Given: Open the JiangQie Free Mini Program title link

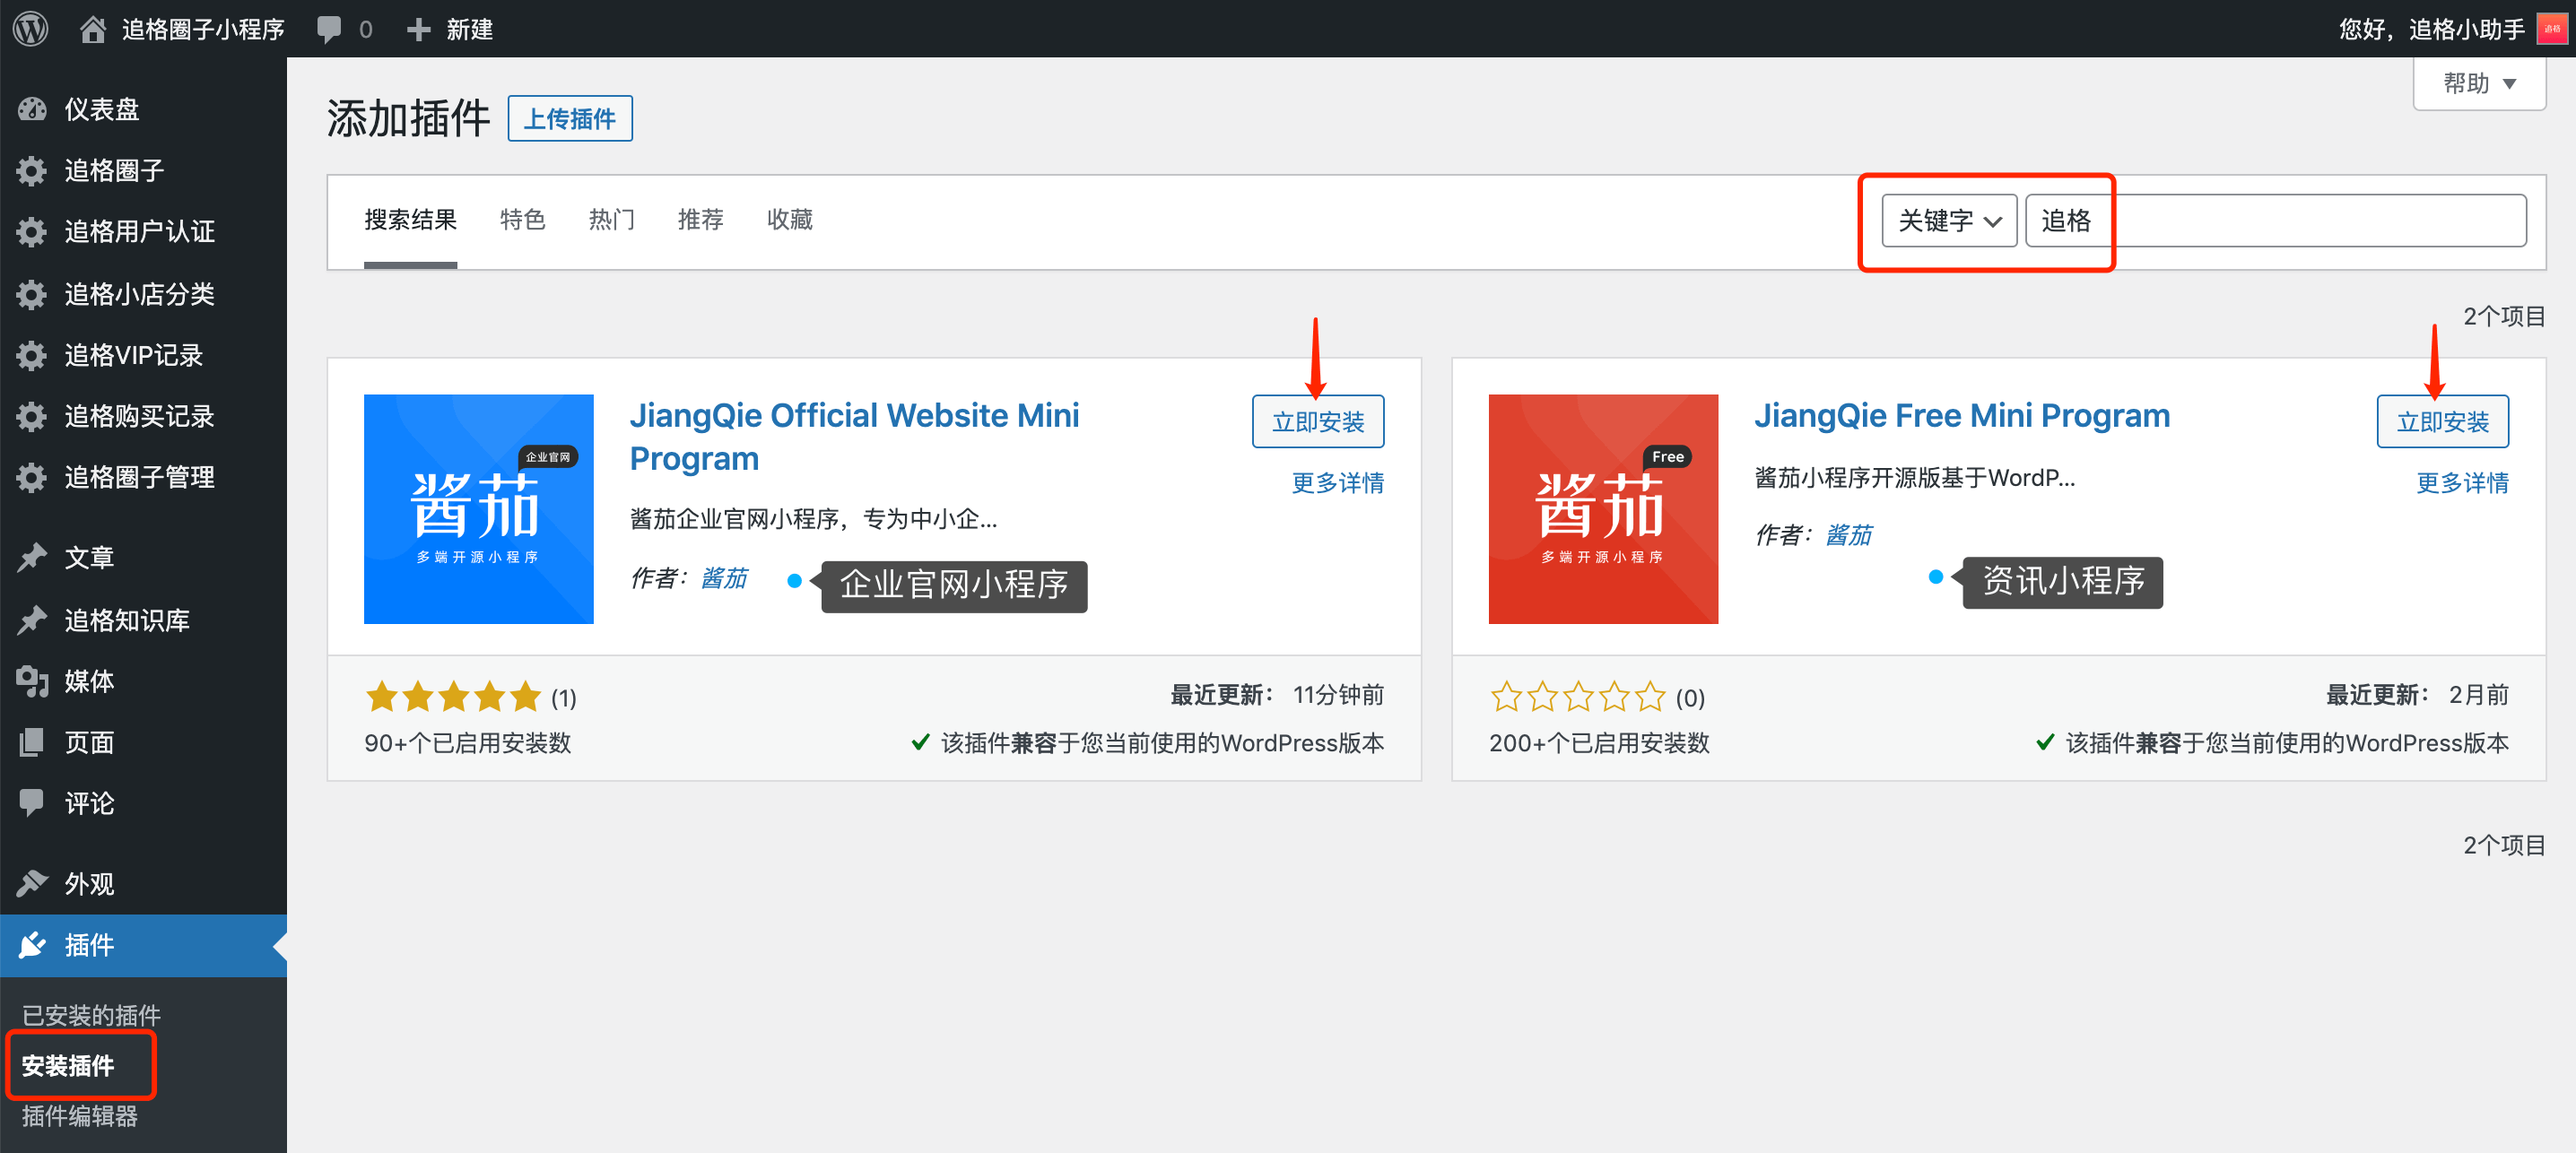Looking at the screenshot, I should [x=1962, y=416].
